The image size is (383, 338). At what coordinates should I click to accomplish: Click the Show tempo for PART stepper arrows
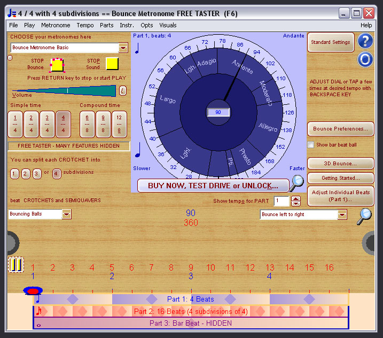pos(296,201)
